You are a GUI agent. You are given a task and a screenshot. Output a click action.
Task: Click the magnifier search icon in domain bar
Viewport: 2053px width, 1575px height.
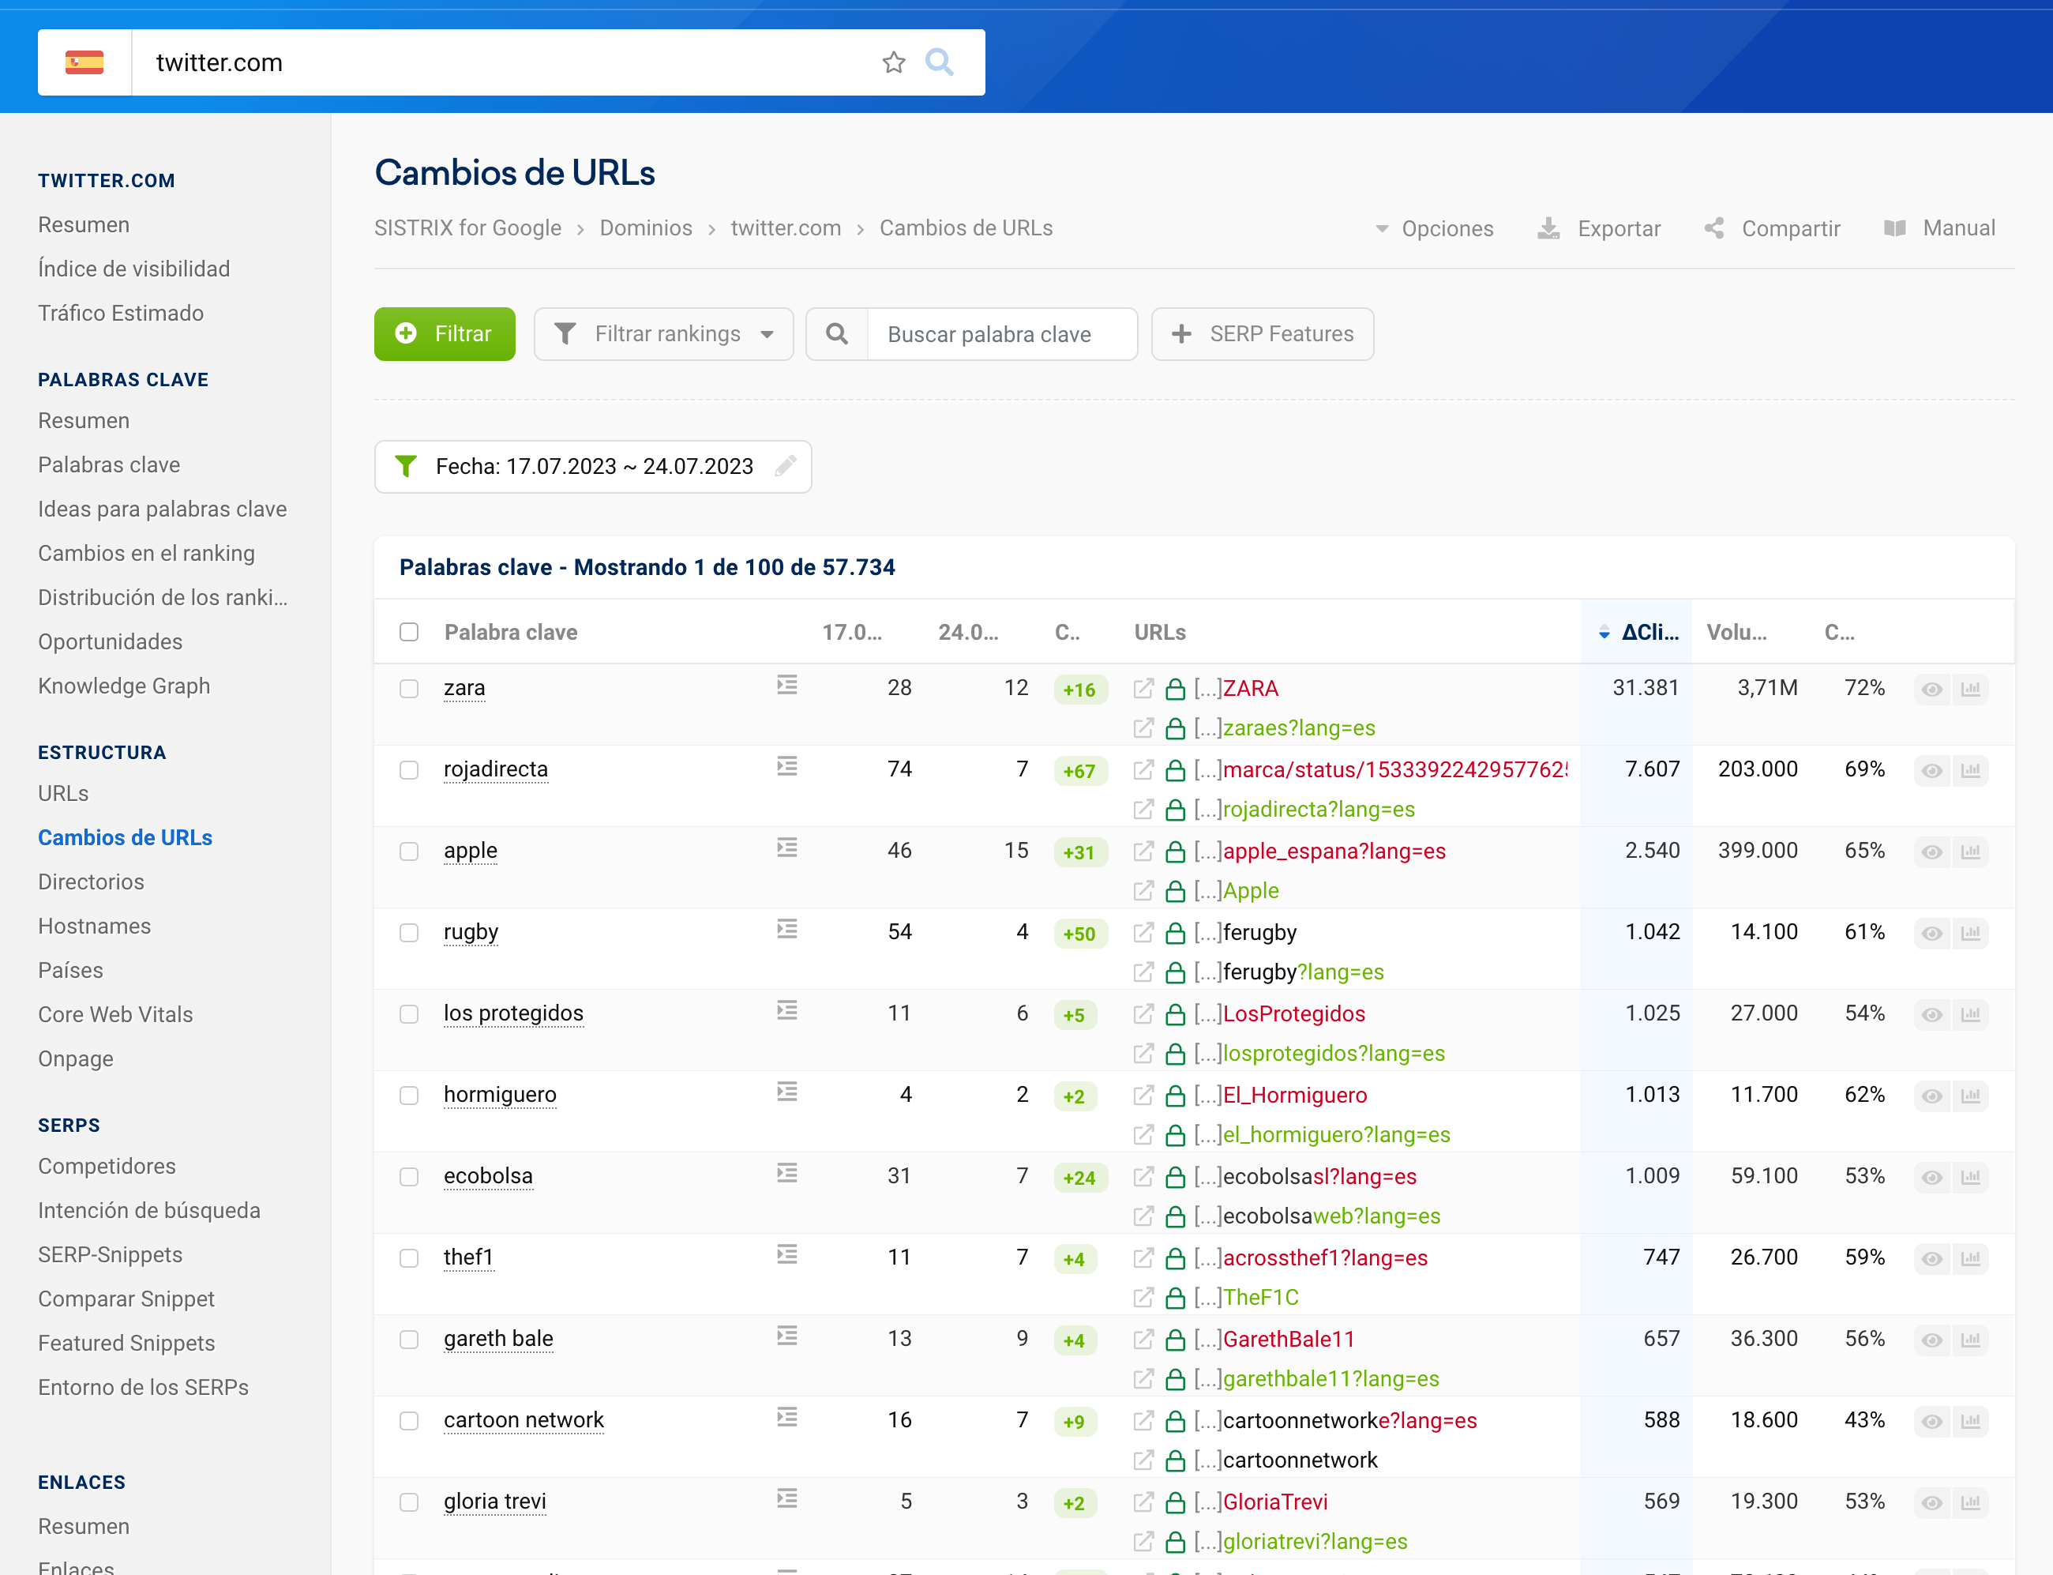pos(939,63)
